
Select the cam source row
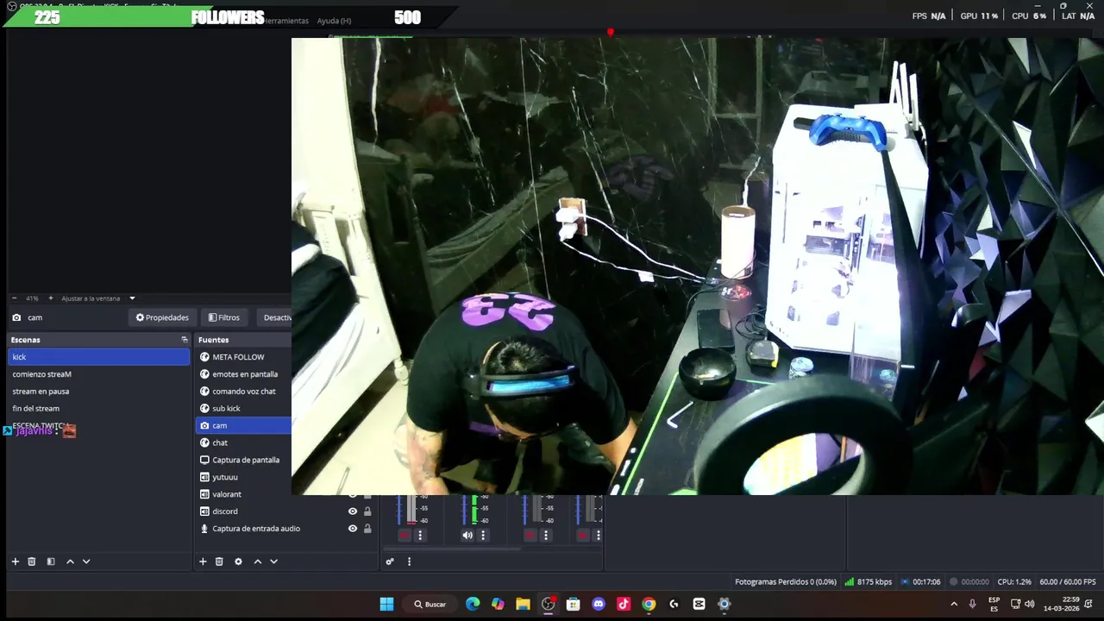244,425
